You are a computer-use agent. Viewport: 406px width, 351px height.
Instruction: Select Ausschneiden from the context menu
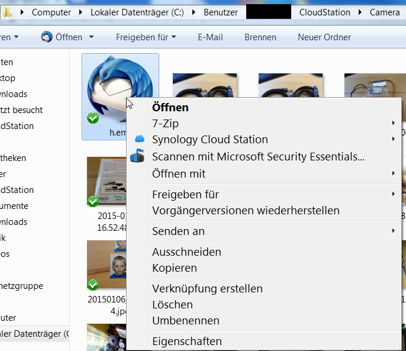[x=264, y=252]
